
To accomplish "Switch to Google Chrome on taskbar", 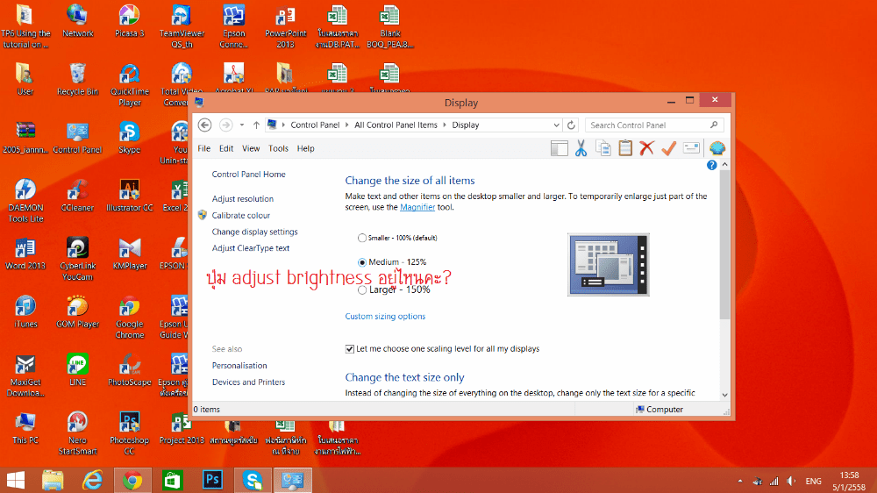I will click(132, 480).
